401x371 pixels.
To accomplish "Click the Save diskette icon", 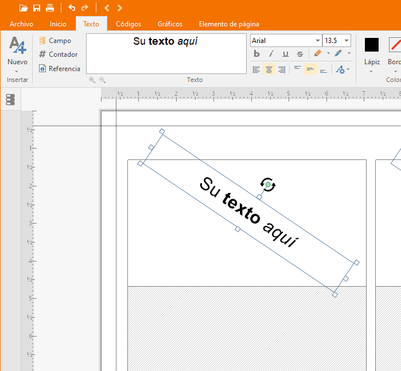I will tap(37, 8).
